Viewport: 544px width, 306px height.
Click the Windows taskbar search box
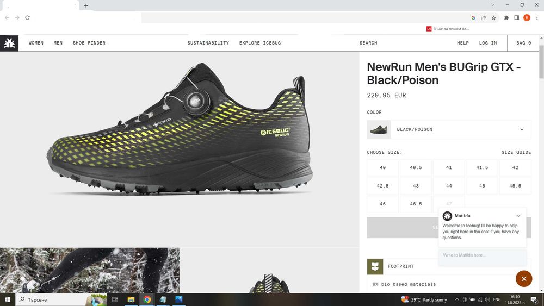61,300
